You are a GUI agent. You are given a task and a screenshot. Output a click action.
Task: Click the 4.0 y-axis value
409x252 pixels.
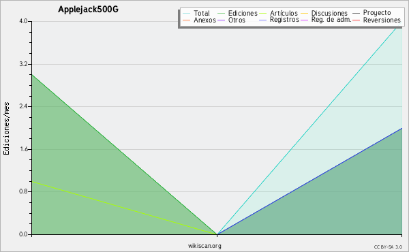[x=23, y=21]
